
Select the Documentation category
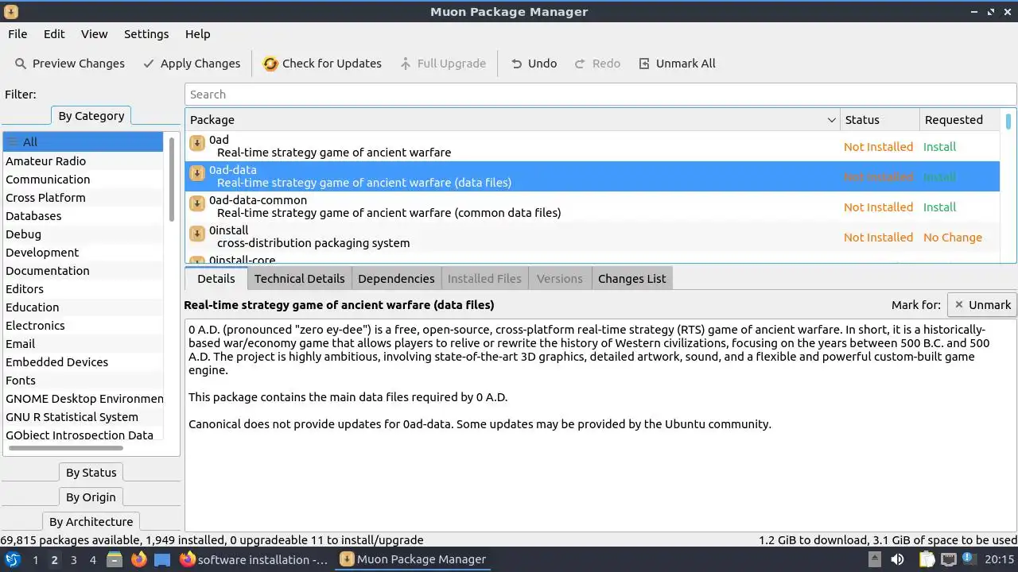pyautogui.click(x=83, y=271)
